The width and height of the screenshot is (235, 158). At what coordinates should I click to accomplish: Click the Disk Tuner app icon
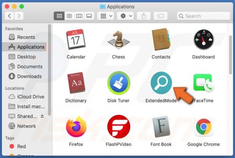[x=118, y=83]
